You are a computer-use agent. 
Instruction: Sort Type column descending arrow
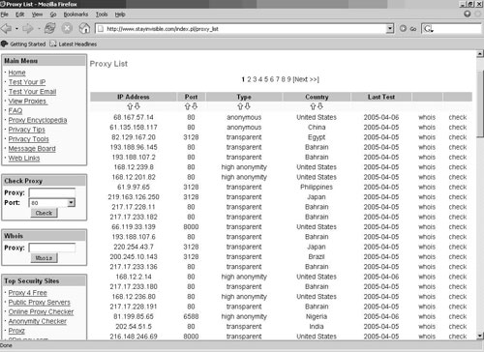point(248,106)
